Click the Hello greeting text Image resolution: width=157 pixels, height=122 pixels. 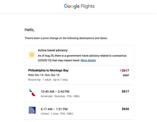[x=29, y=30]
